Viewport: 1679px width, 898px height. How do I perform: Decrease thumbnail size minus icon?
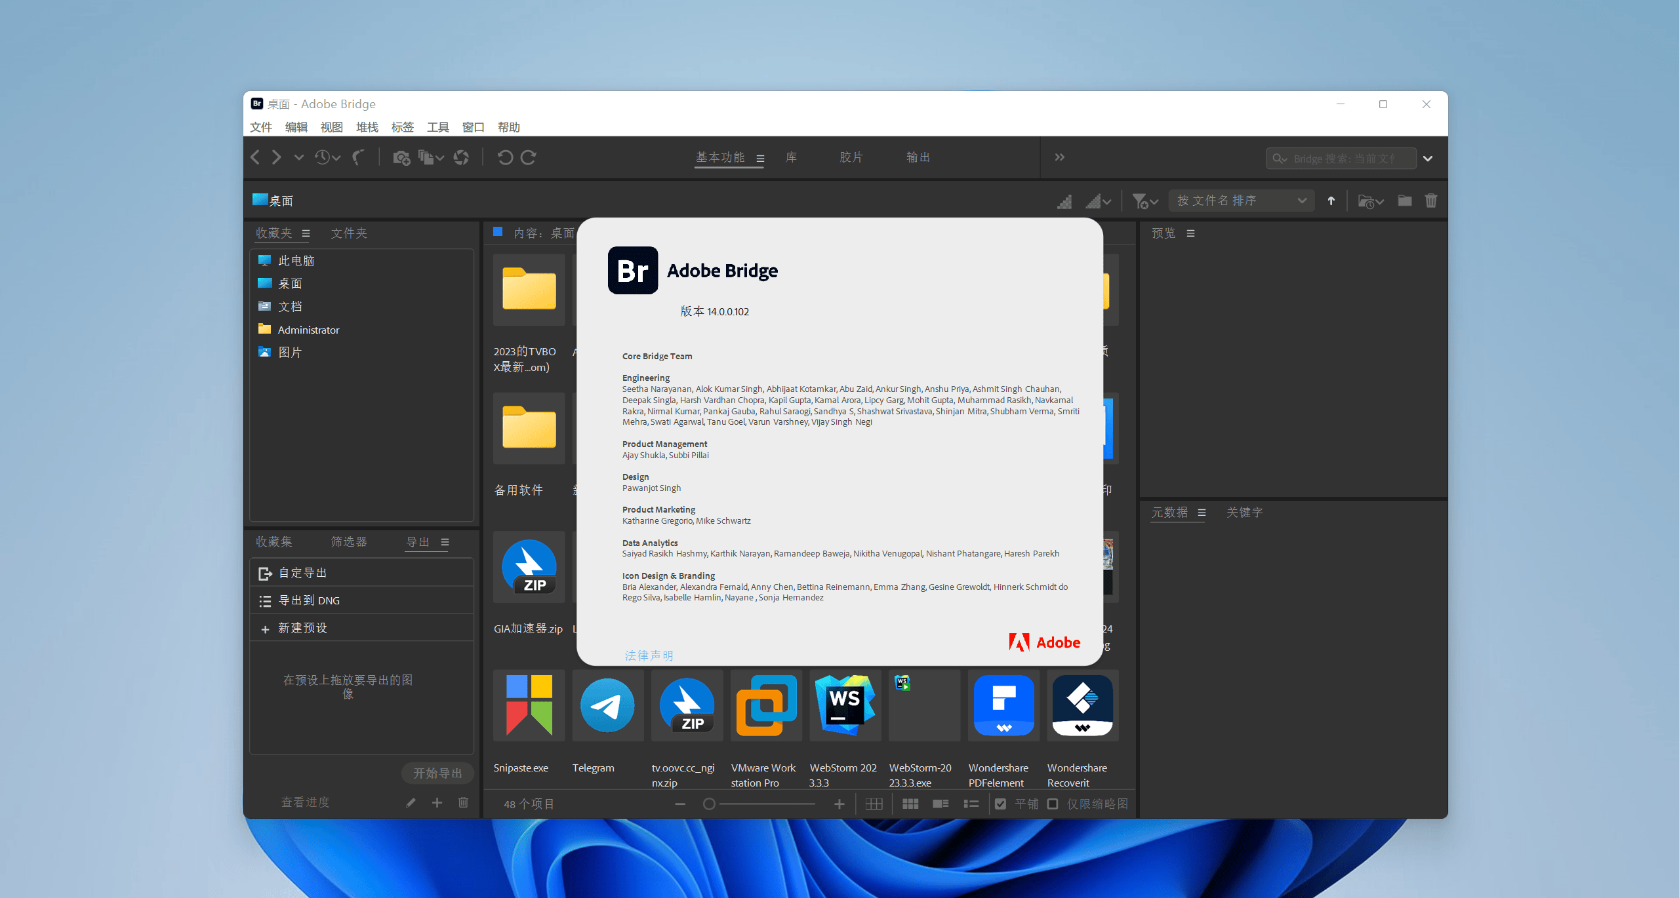tap(680, 804)
